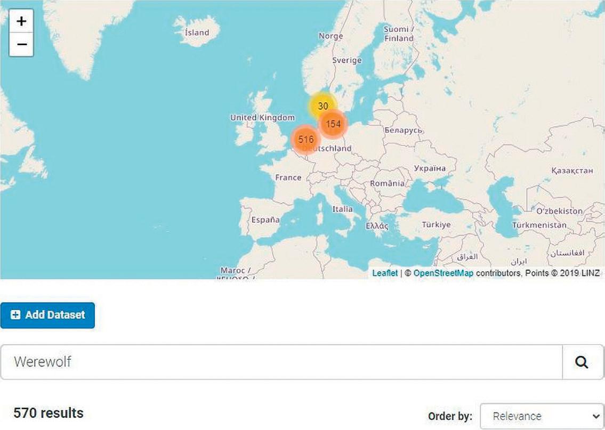
Task: Focus the Werewolf search input field
Action: pos(281,362)
